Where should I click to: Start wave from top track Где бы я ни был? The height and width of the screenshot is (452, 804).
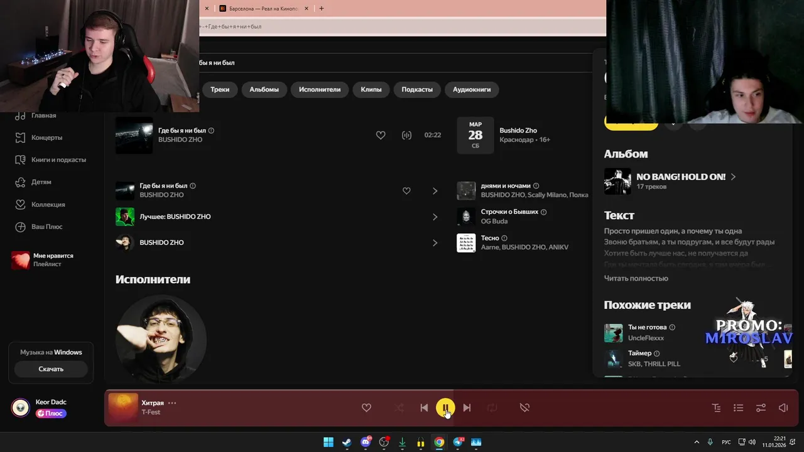click(x=406, y=135)
